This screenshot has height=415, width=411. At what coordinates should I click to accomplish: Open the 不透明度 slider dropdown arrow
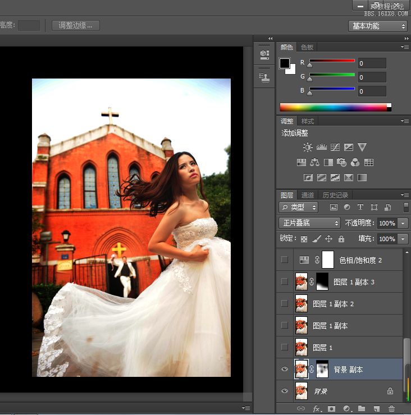pos(403,223)
